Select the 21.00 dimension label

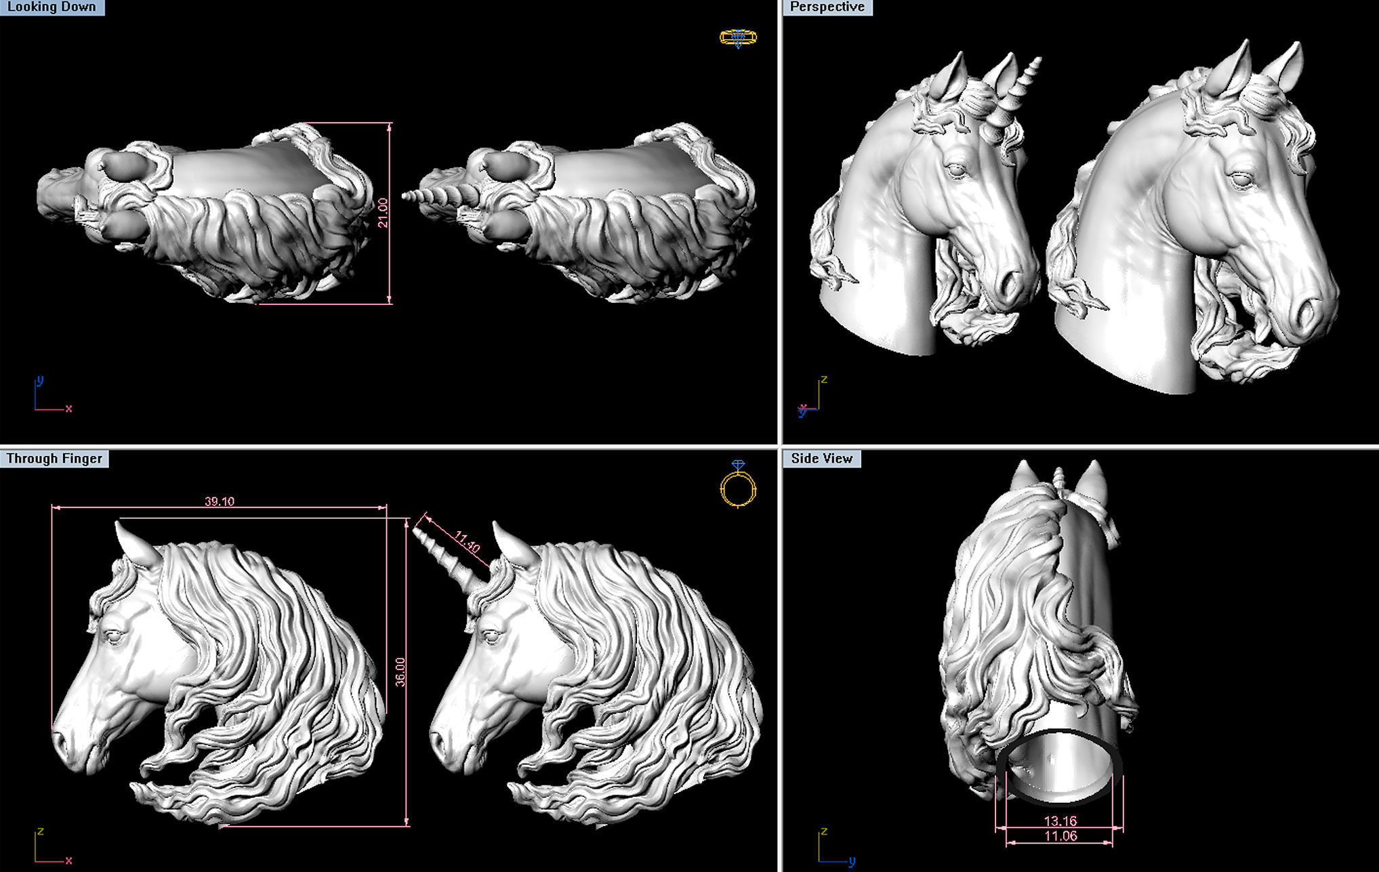point(382,213)
